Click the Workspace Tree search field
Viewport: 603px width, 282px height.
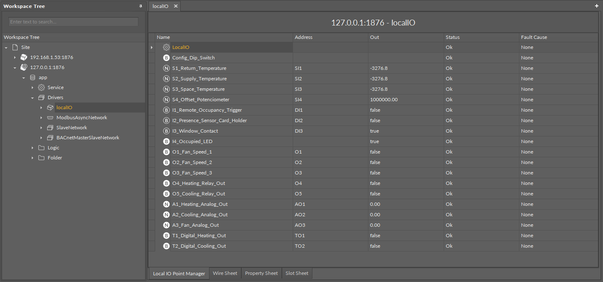click(x=73, y=22)
